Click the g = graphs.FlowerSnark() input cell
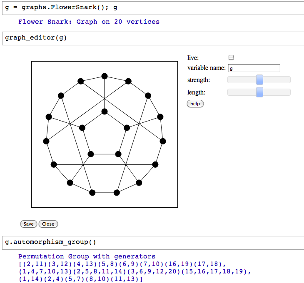 (x=153, y=8)
